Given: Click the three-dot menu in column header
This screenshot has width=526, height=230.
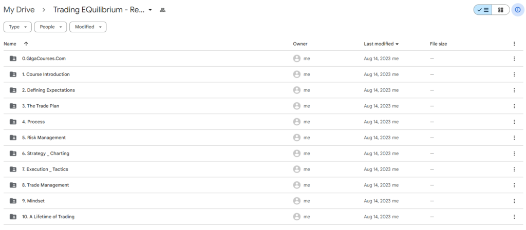Looking at the screenshot, I should tap(514, 44).
